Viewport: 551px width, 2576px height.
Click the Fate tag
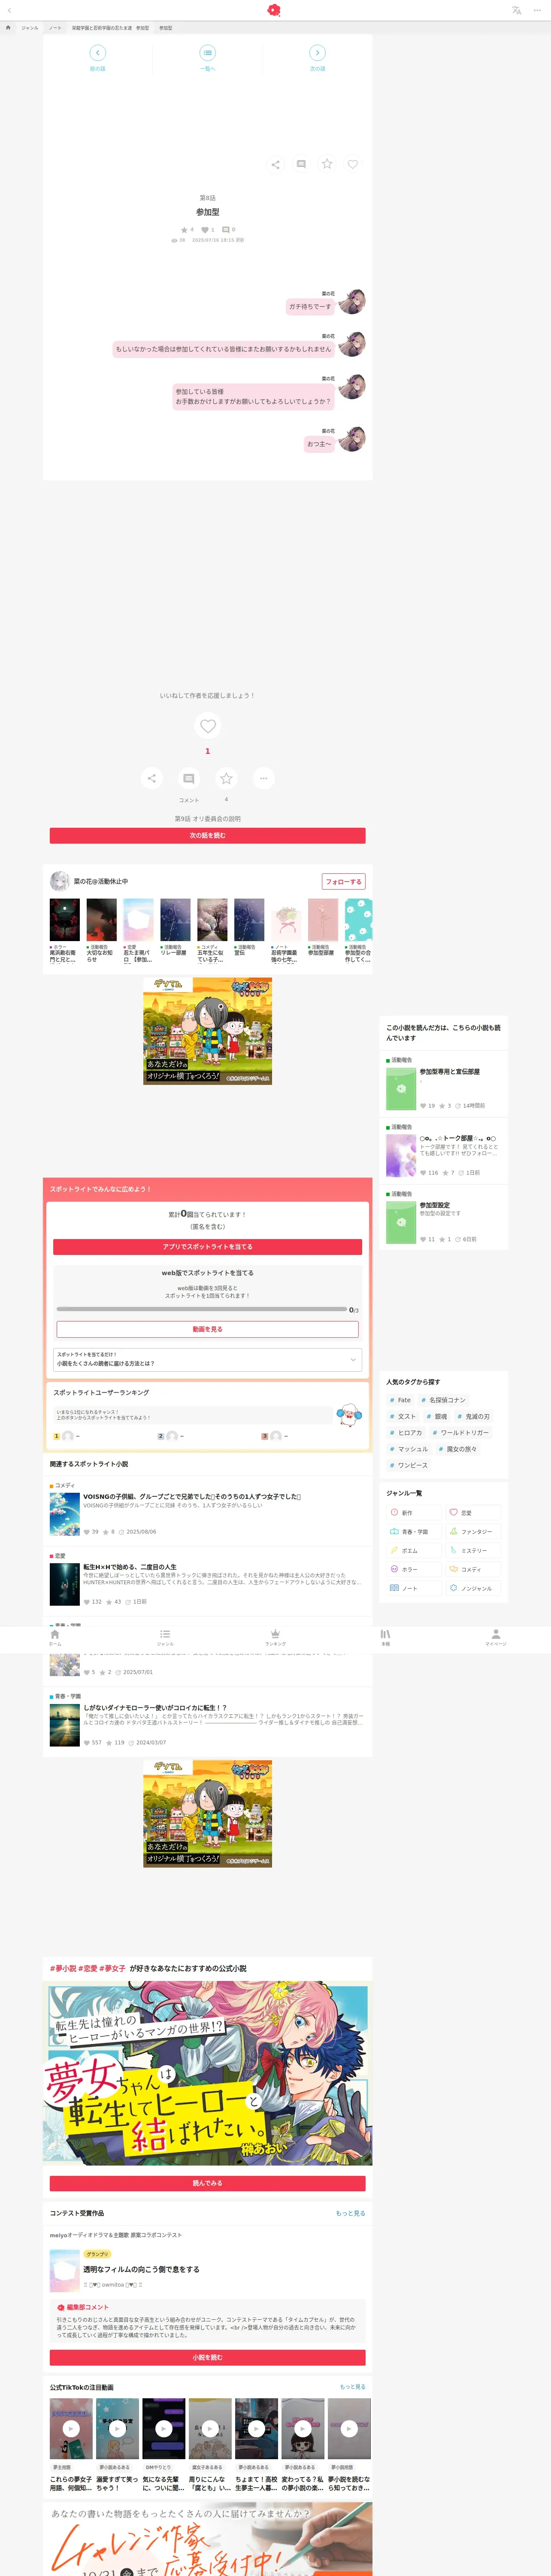click(400, 1400)
